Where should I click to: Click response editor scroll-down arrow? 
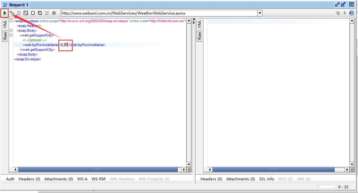point(352,164)
